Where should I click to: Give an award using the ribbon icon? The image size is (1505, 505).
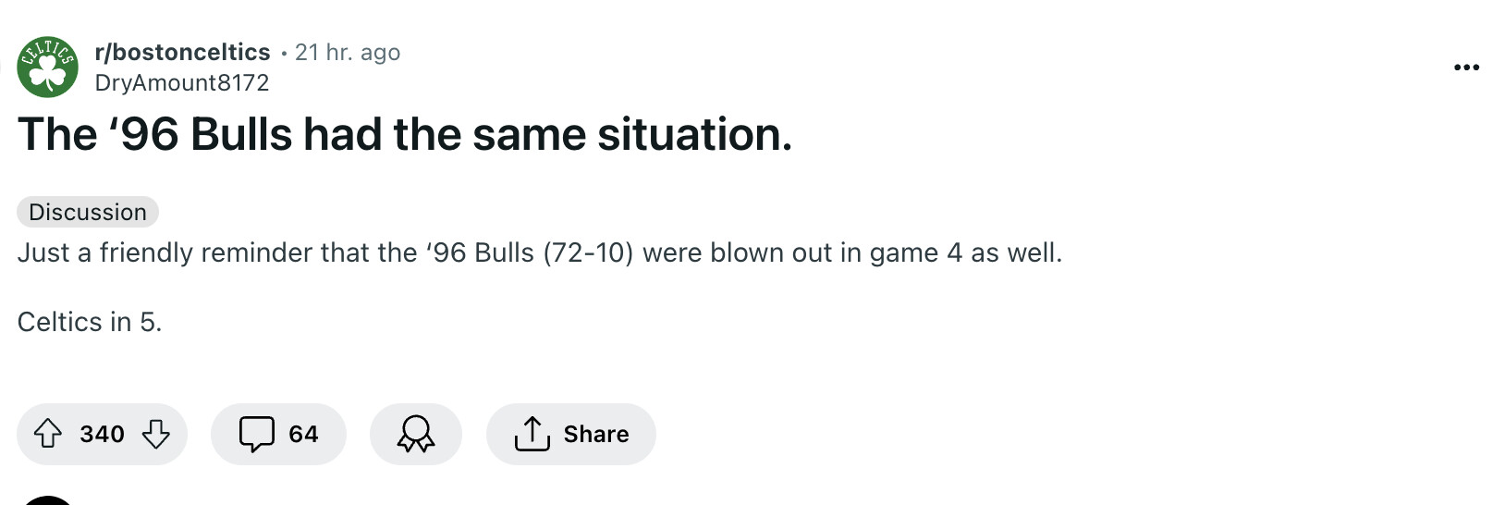[415, 434]
